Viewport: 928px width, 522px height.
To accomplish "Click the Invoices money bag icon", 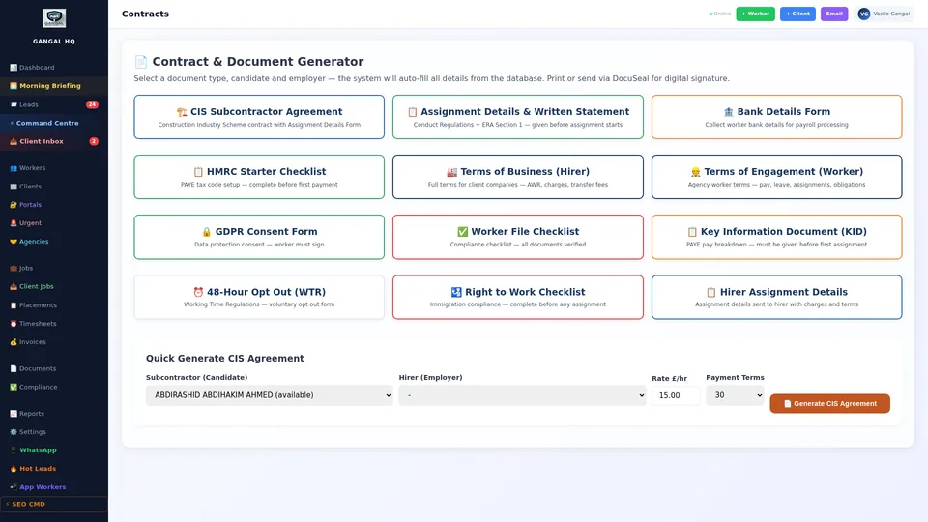I will point(13,342).
